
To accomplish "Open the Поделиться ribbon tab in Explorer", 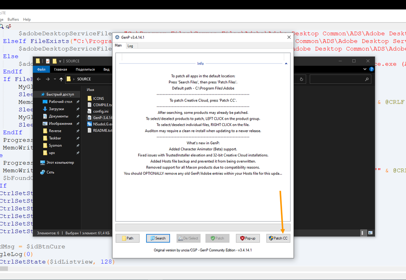I will tap(85, 69).
